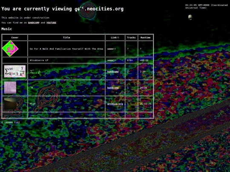230x172 pixels.
Task: Click the small sum formula title text
Action: (35, 72)
